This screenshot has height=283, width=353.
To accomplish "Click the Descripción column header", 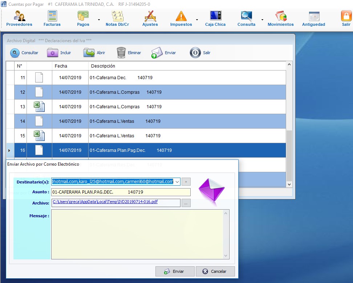I will tap(187, 66).
